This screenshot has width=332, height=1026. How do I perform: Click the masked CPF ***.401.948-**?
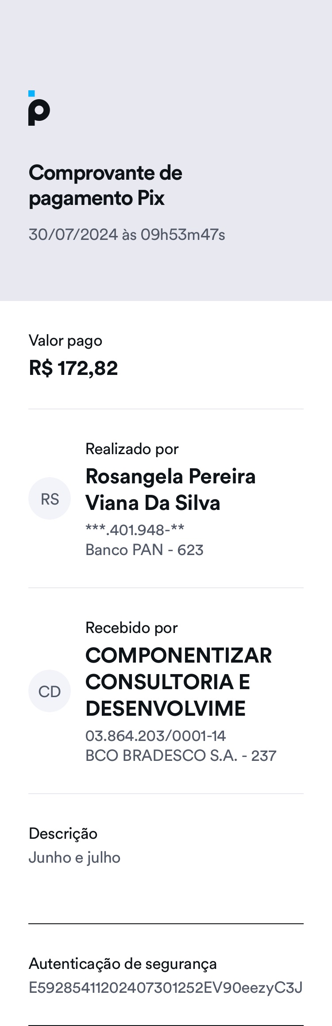(135, 529)
